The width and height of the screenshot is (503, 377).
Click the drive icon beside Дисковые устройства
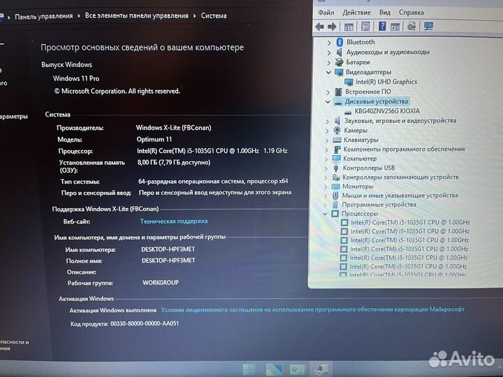(x=338, y=102)
